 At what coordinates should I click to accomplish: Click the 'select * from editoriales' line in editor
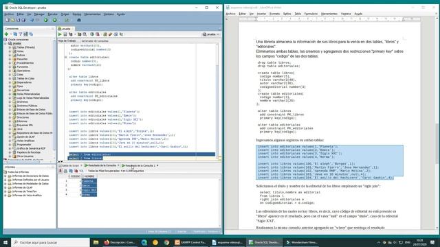pos(90,154)
